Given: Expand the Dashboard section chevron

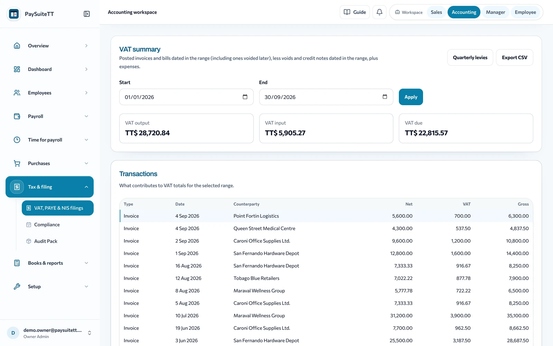Looking at the screenshot, I should [86, 69].
